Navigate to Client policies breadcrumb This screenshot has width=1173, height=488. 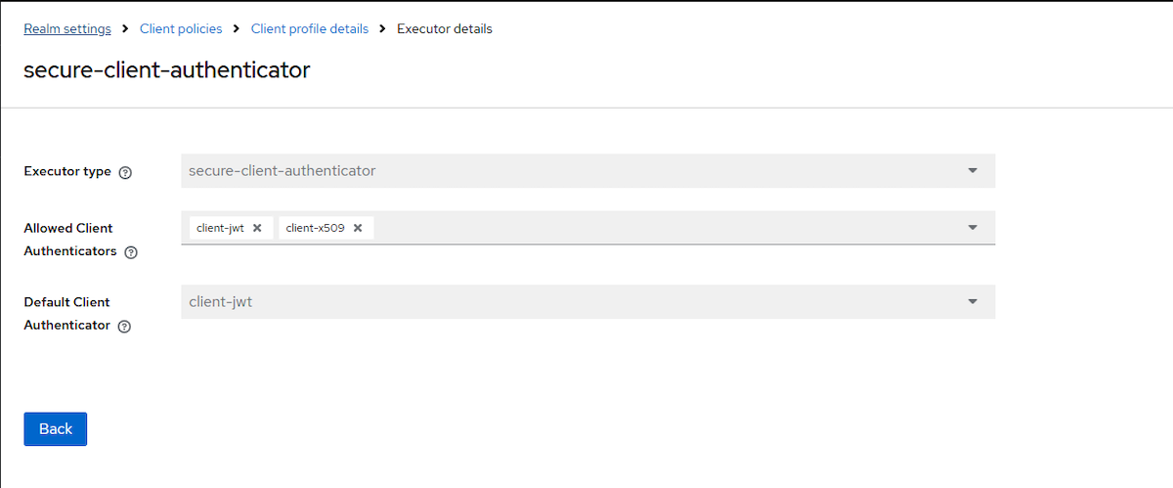(181, 29)
